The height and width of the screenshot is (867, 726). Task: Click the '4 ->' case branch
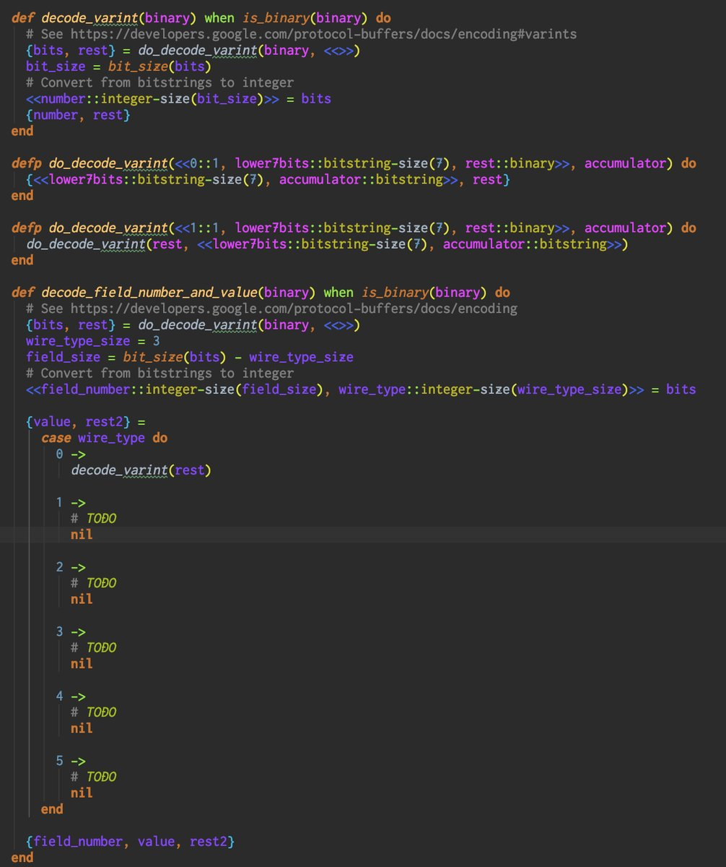[71, 696]
